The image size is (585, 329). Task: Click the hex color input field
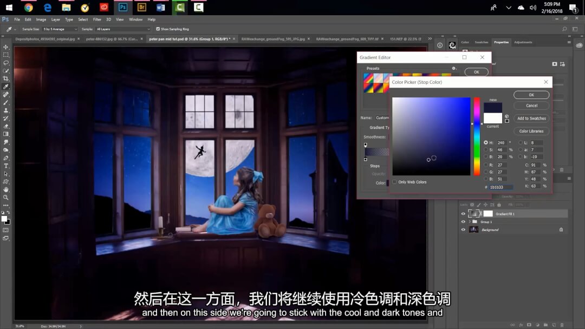[500, 187]
